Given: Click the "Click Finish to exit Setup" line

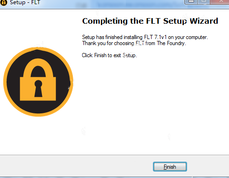Looking at the screenshot, I should pos(109,55).
